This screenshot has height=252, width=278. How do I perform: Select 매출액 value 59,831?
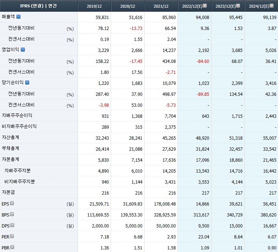pos(102,18)
